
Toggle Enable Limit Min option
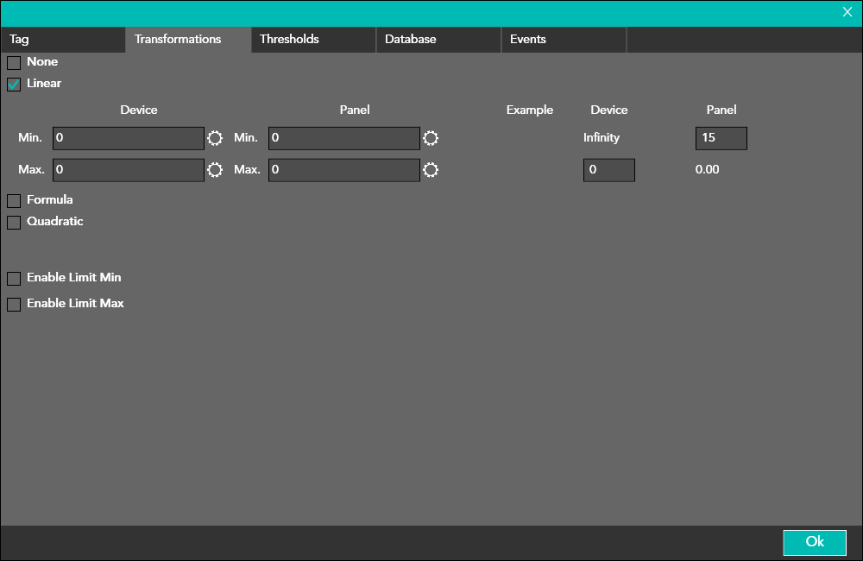14,279
